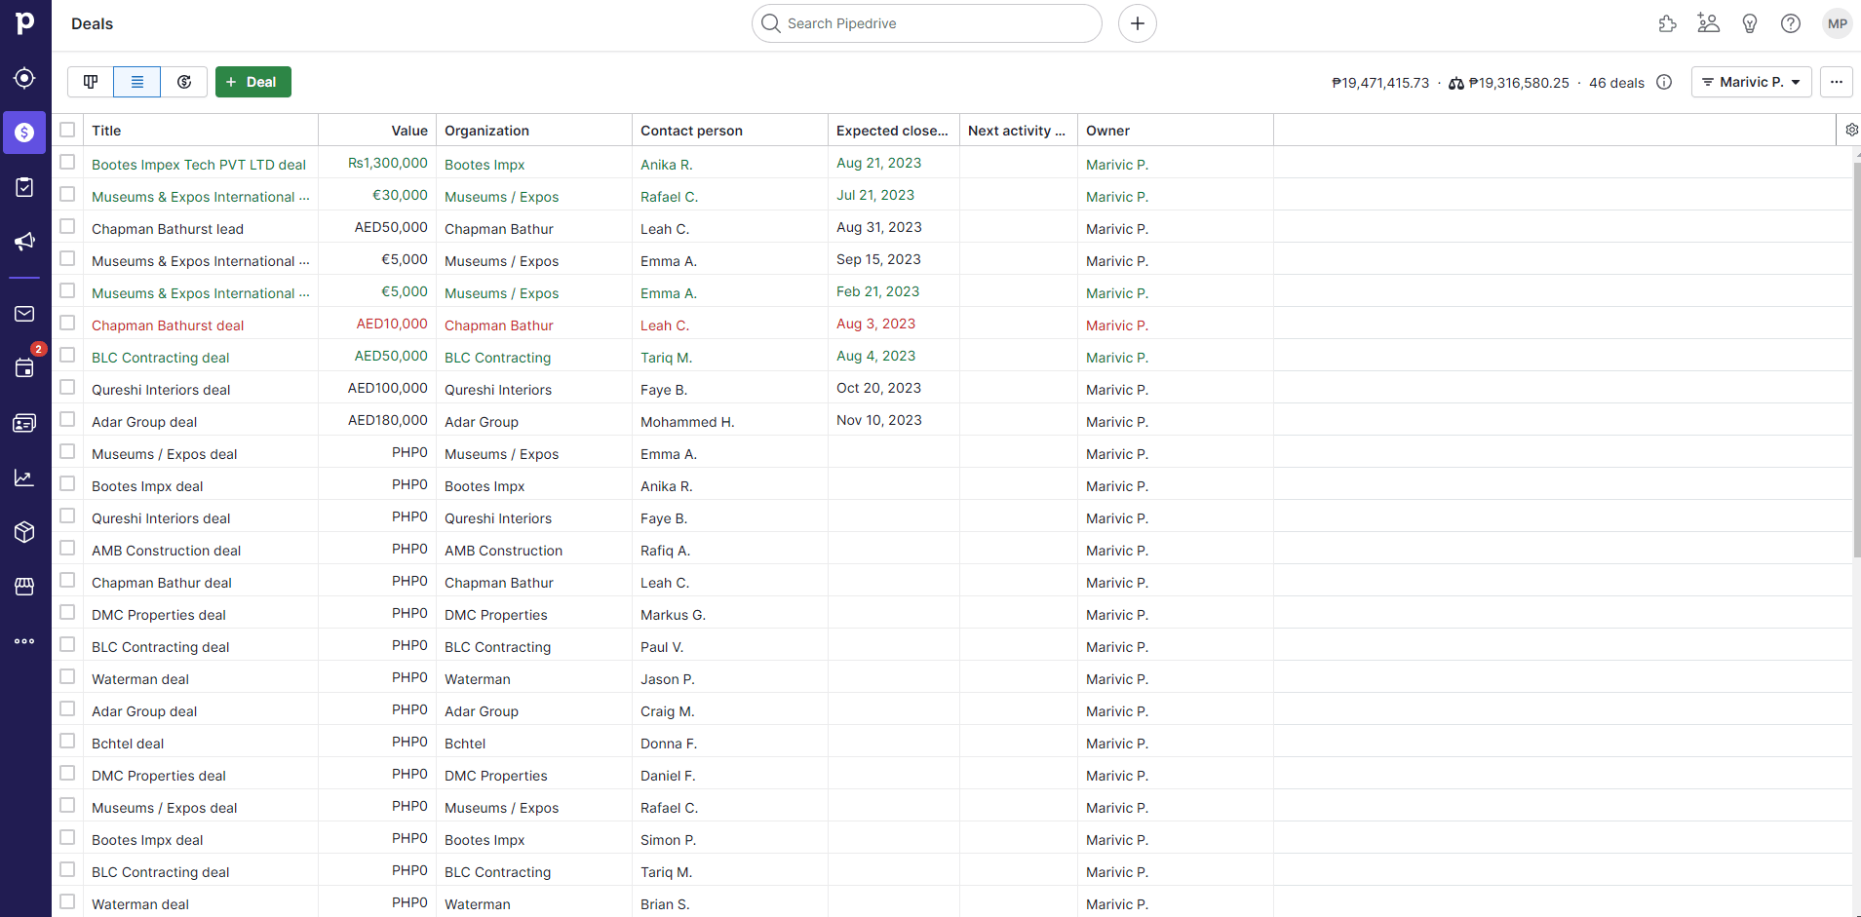
Task: Sort by Title column header
Action: point(106,131)
